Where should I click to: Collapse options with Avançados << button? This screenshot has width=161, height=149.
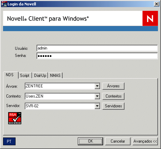pos(145,141)
